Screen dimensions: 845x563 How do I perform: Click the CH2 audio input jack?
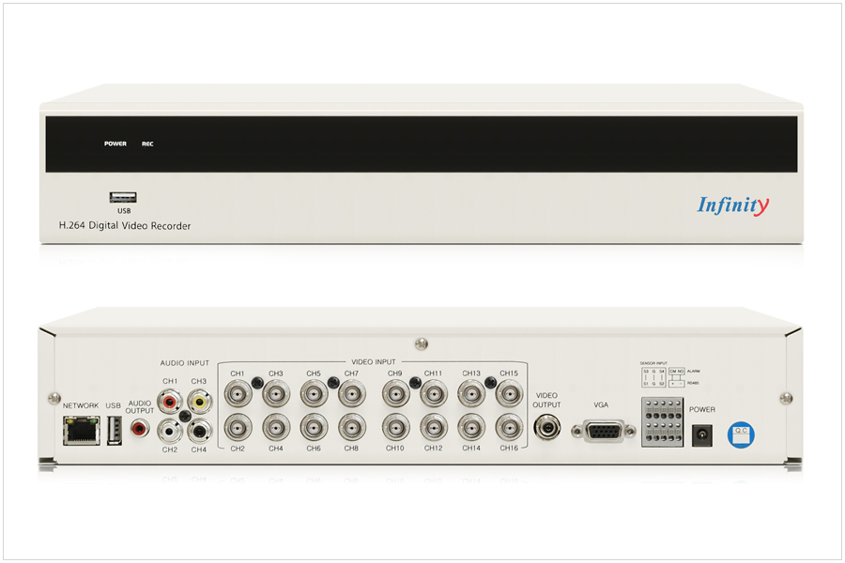(x=170, y=430)
